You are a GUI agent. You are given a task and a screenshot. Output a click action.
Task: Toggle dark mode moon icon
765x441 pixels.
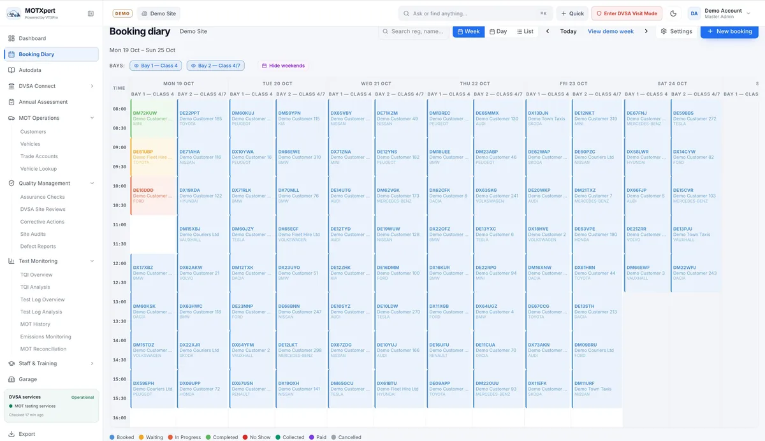click(x=673, y=13)
